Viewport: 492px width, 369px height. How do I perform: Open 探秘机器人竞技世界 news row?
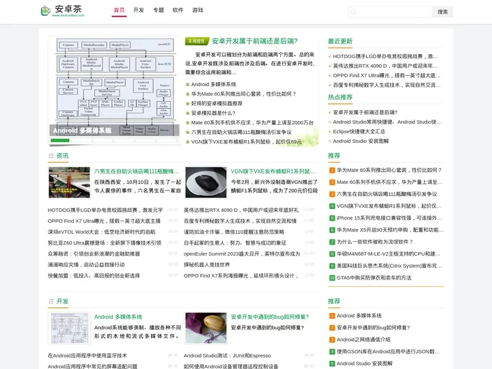point(207,265)
